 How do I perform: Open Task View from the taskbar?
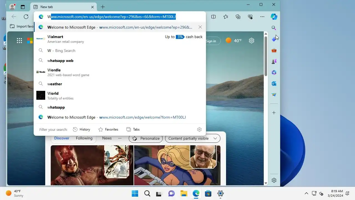click(159, 194)
